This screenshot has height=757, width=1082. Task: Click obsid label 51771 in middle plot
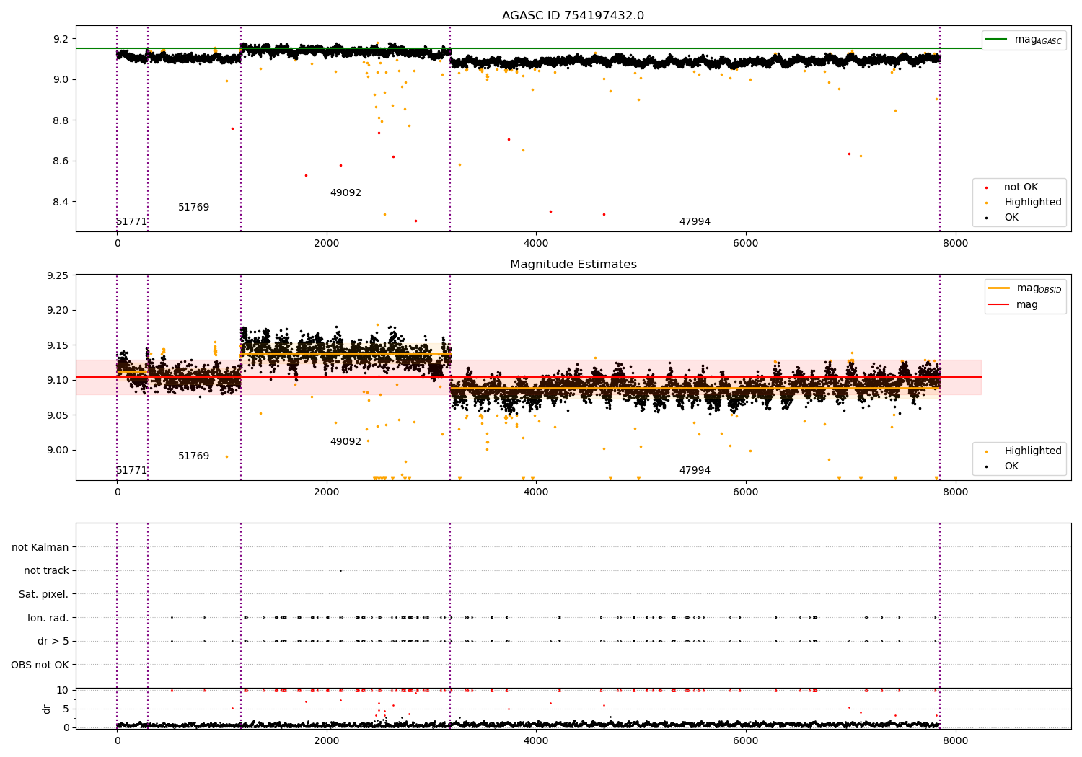point(131,471)
